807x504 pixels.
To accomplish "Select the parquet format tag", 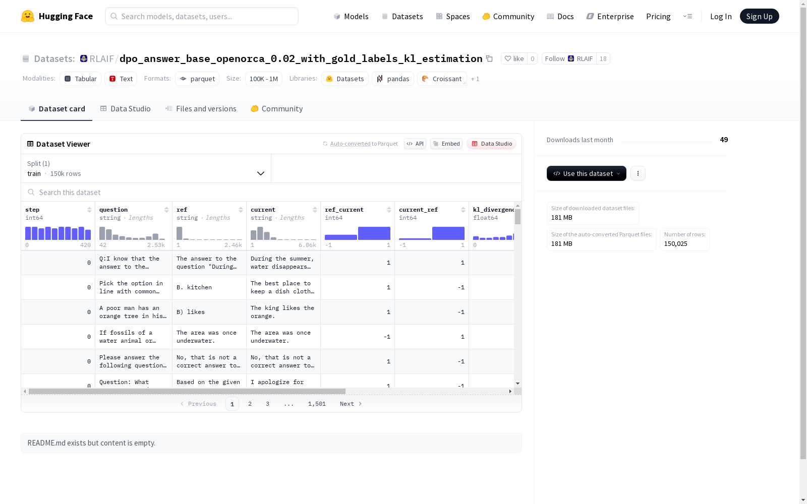I will tap(197, 79).
